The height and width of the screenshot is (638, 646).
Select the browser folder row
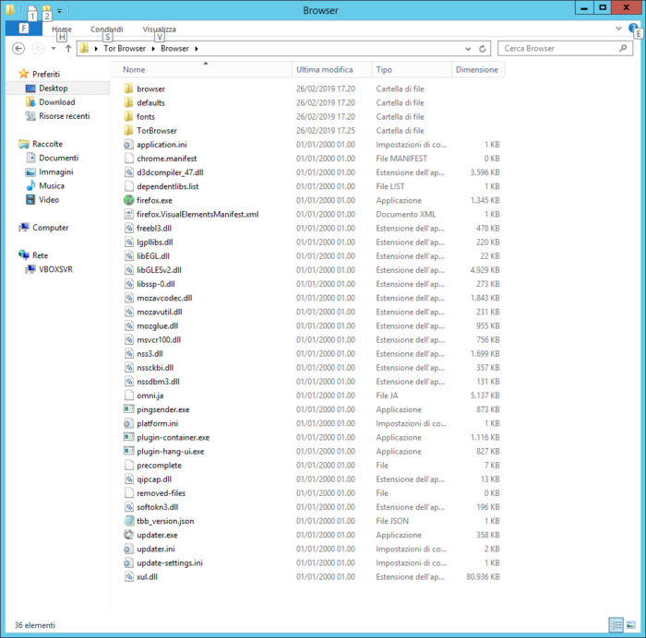click(312, 89)
